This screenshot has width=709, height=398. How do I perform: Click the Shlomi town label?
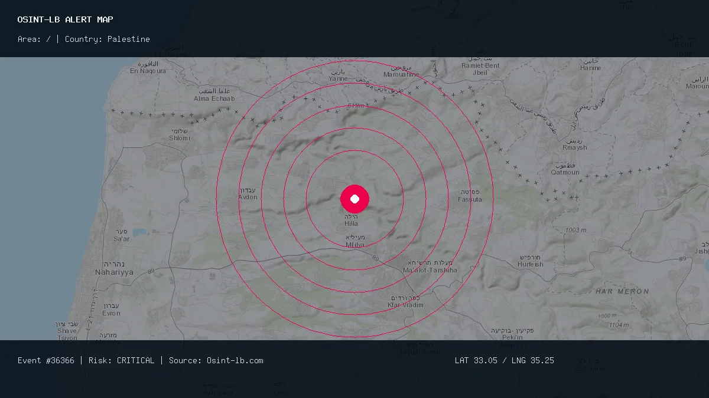(x=180, y=134)
